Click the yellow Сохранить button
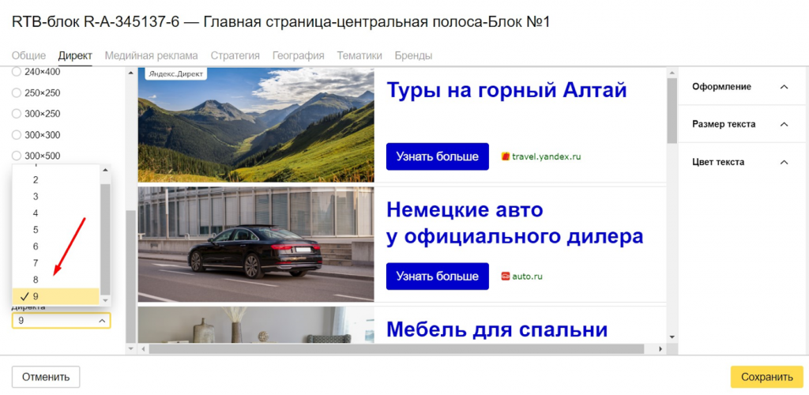The image size is (809, 395). (766, 377)
